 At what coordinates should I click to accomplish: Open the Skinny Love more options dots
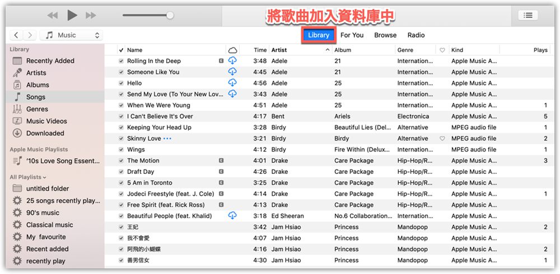click(167, 139)
